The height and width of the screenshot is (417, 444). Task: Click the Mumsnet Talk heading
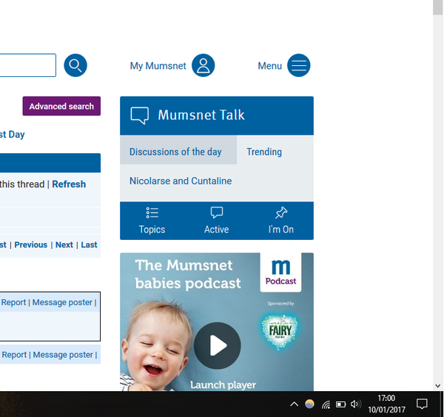(201, 115)
